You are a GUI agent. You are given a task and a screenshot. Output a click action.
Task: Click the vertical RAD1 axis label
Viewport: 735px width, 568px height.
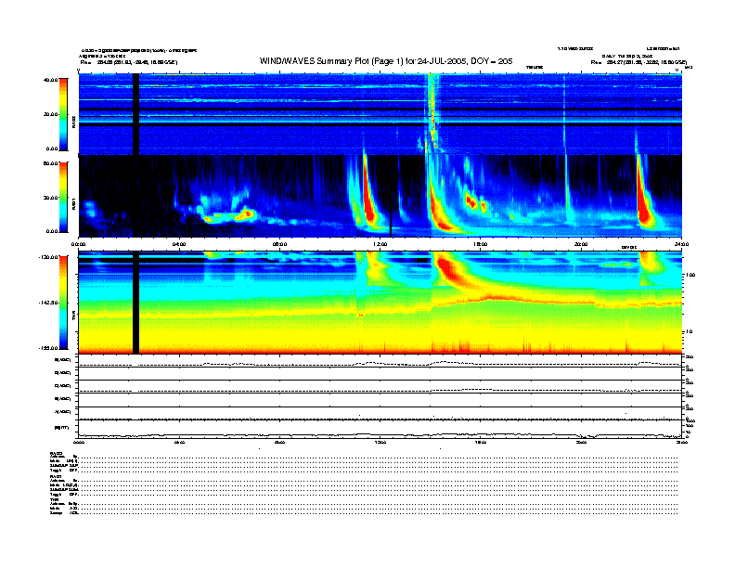coord(73,204)
